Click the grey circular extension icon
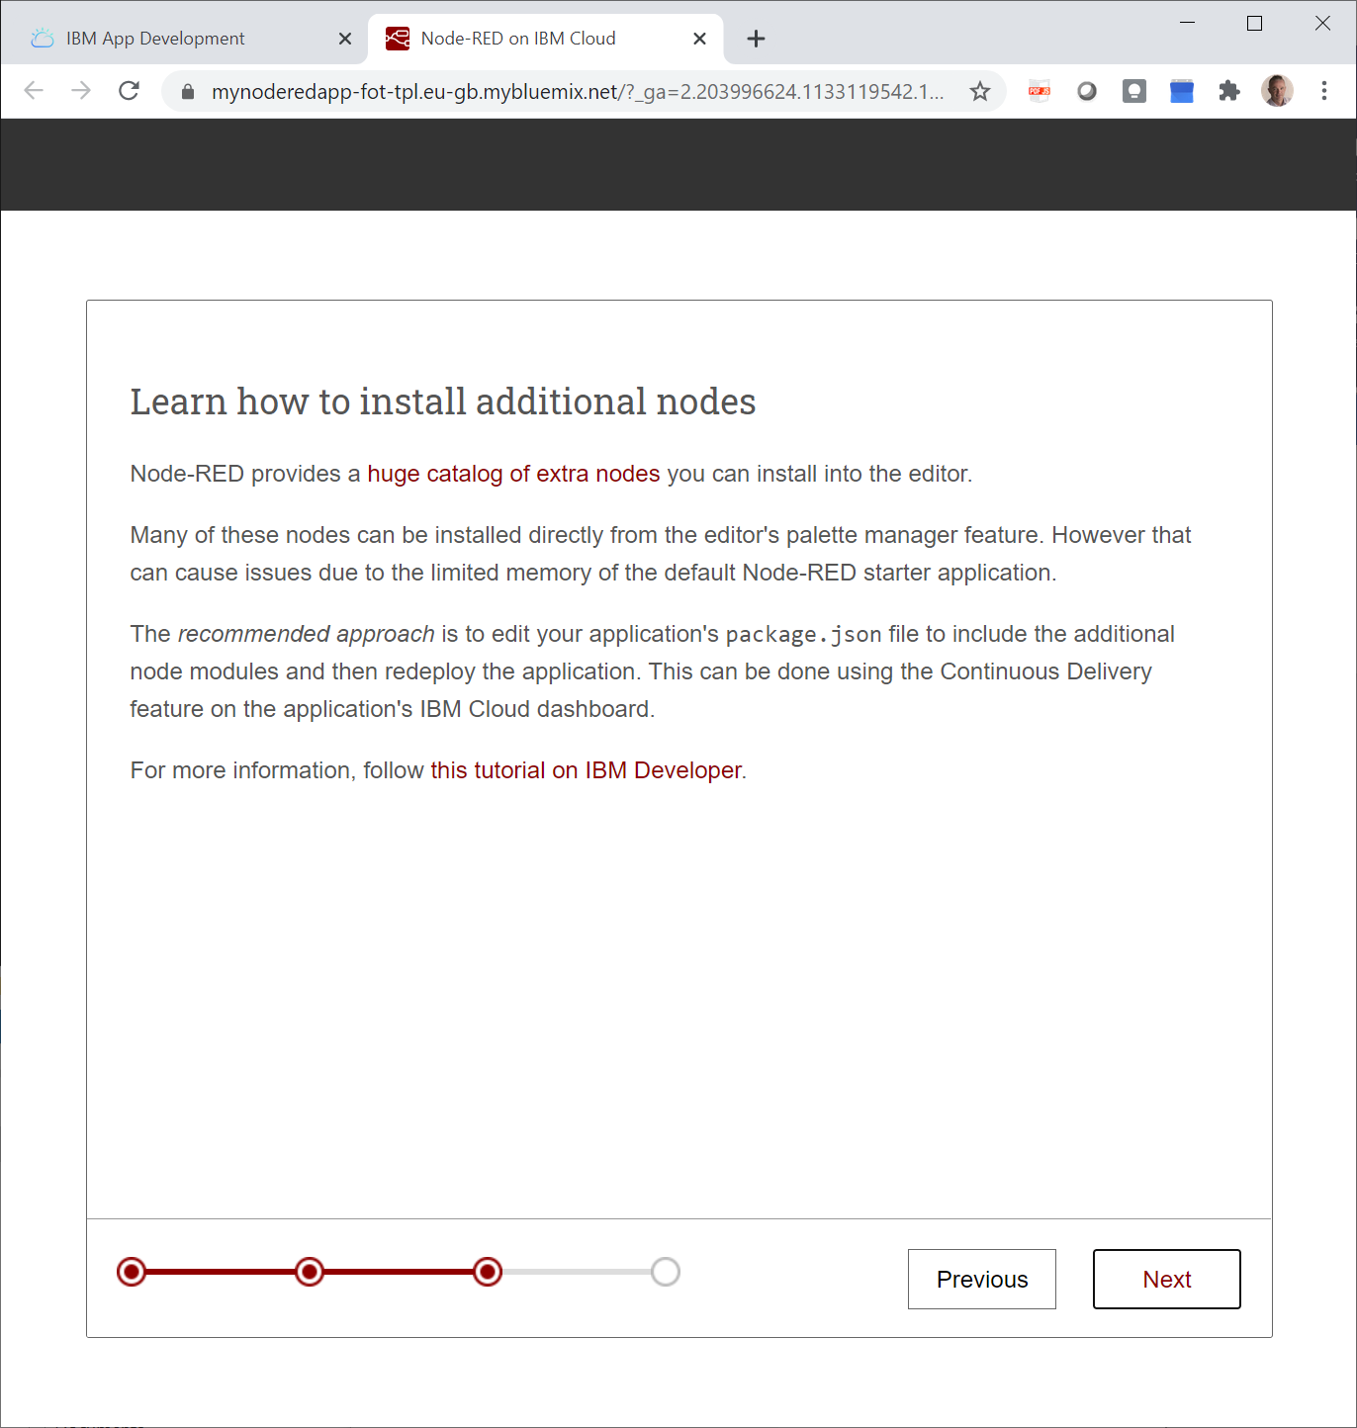Image resolution: width=1357 pixels, height=1428 pixels. [1087, 91]
